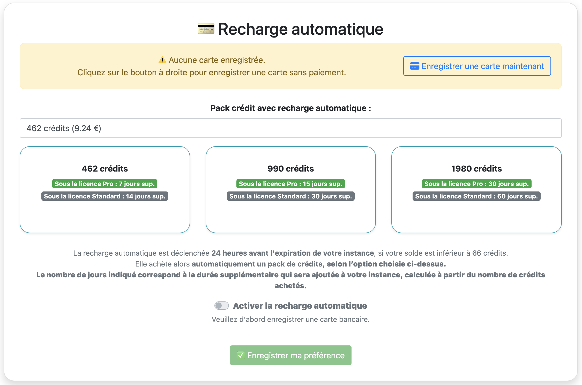This screenshot has height=385, width=582.
Task: Click 'Sous la licence Standard : 14 jours sup.' badge
Action: (x=105, y=196)
